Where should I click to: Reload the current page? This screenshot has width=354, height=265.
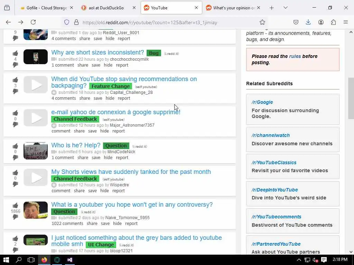[33, 22]
